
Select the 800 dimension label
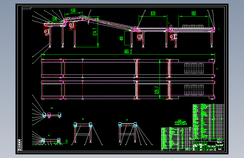pyautogui.click(x=153, y=13)
